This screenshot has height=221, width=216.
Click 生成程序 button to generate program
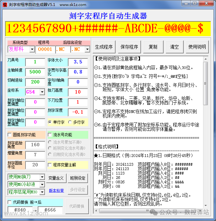click(x=104, y=47)
